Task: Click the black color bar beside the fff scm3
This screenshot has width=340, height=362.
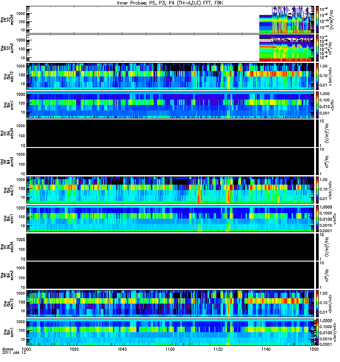Action: (317, 275)
